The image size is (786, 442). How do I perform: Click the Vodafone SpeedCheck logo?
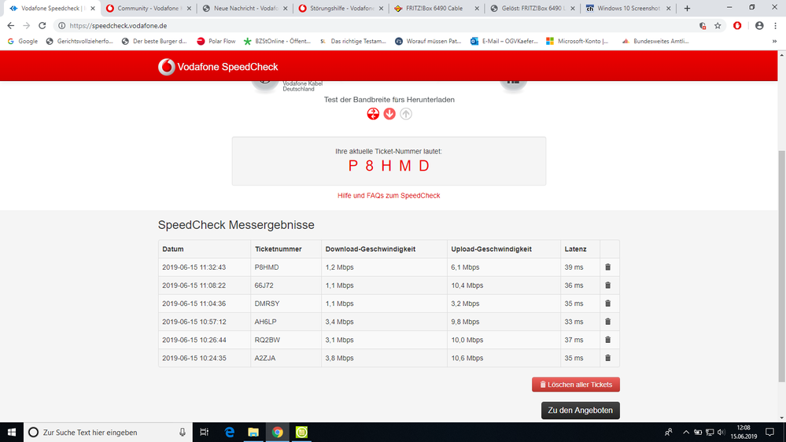point(218,67)
